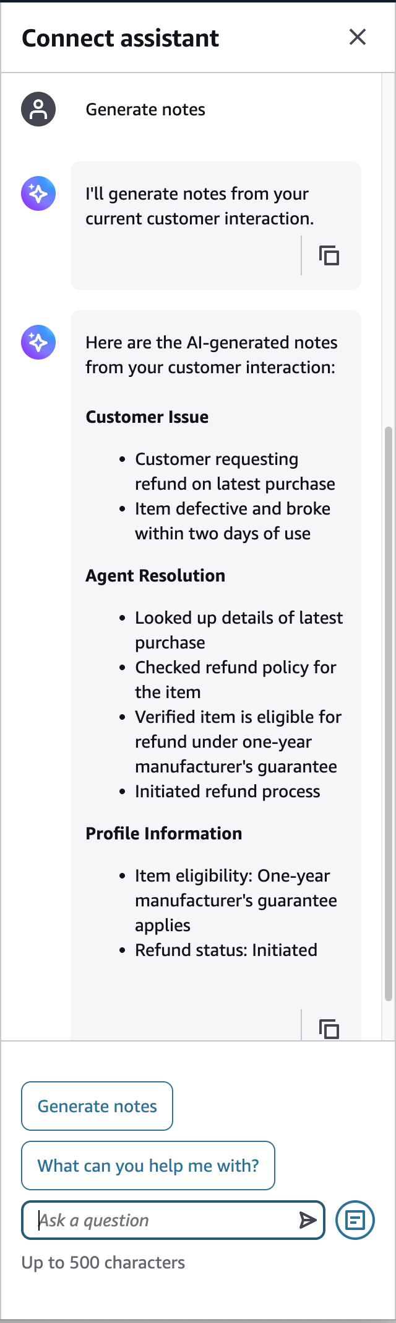This screenshot has width=396, height=1323.
Task: Click the conversation vertical scrollbar
Action: click(x=389, y=713)
